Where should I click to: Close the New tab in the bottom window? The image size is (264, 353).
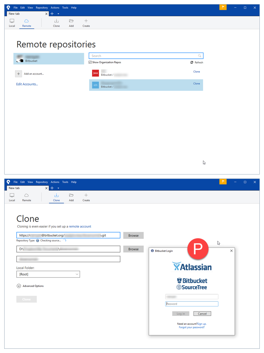point(47,188)
